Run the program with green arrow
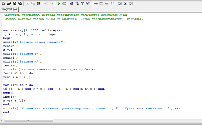The height and width of the screenshot is (134, 202). (x=59, y=3)
